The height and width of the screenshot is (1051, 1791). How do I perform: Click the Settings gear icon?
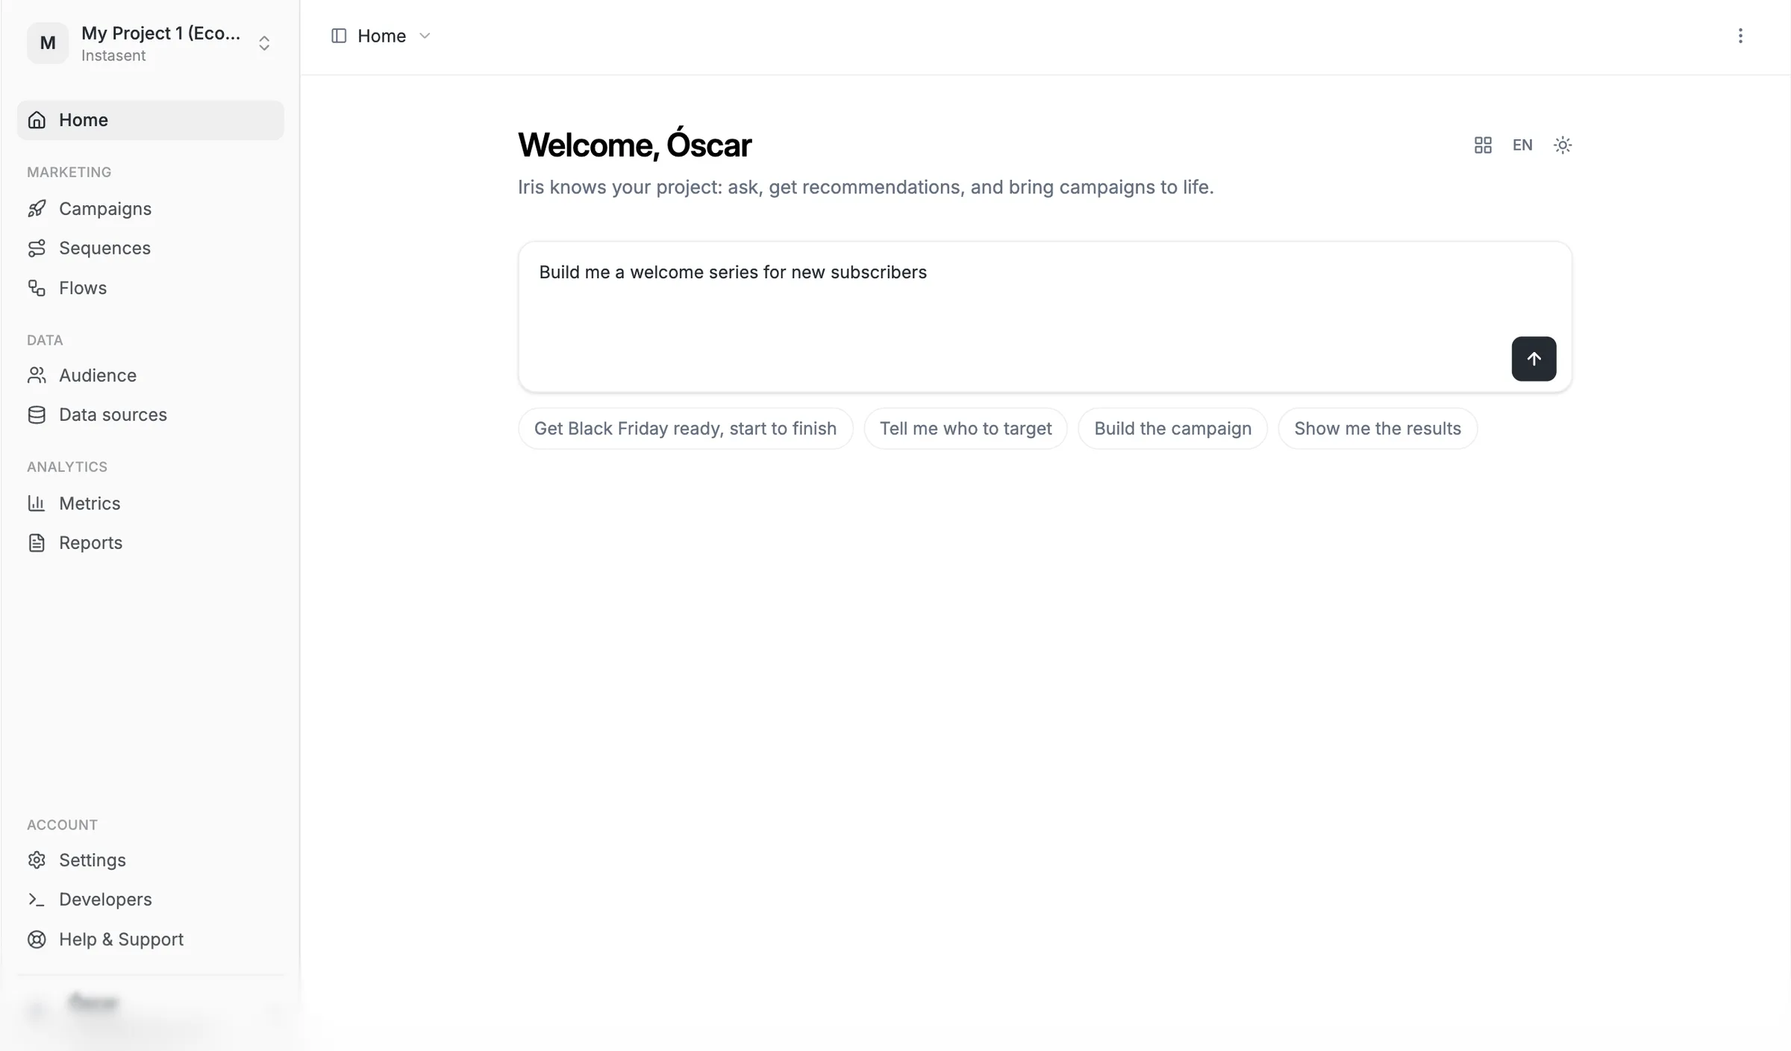37,860
